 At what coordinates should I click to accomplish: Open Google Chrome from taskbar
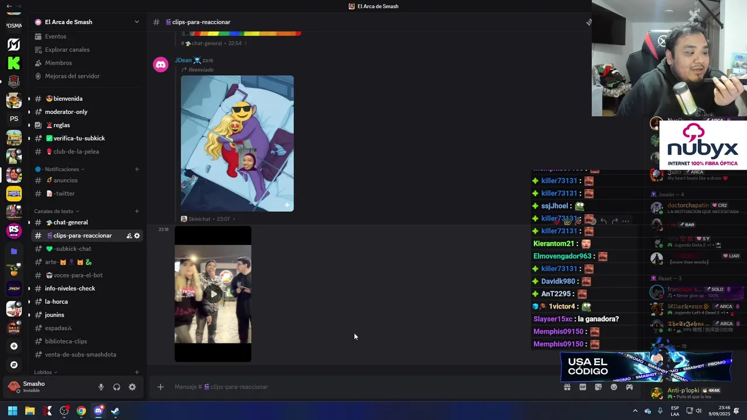point(81,411)
